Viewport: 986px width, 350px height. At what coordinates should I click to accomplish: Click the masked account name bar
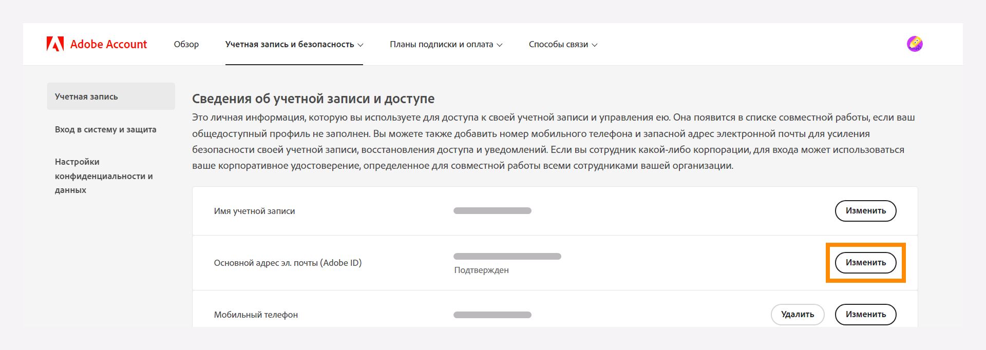(492, 210)
